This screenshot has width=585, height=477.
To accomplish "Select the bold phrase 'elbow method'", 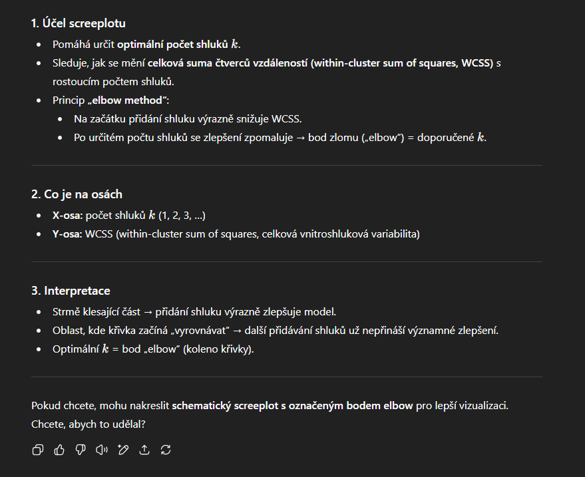I will [127, 100].
